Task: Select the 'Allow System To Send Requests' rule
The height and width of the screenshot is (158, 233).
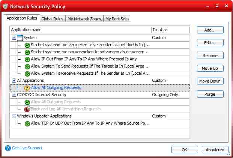Action: click(90, 66)
